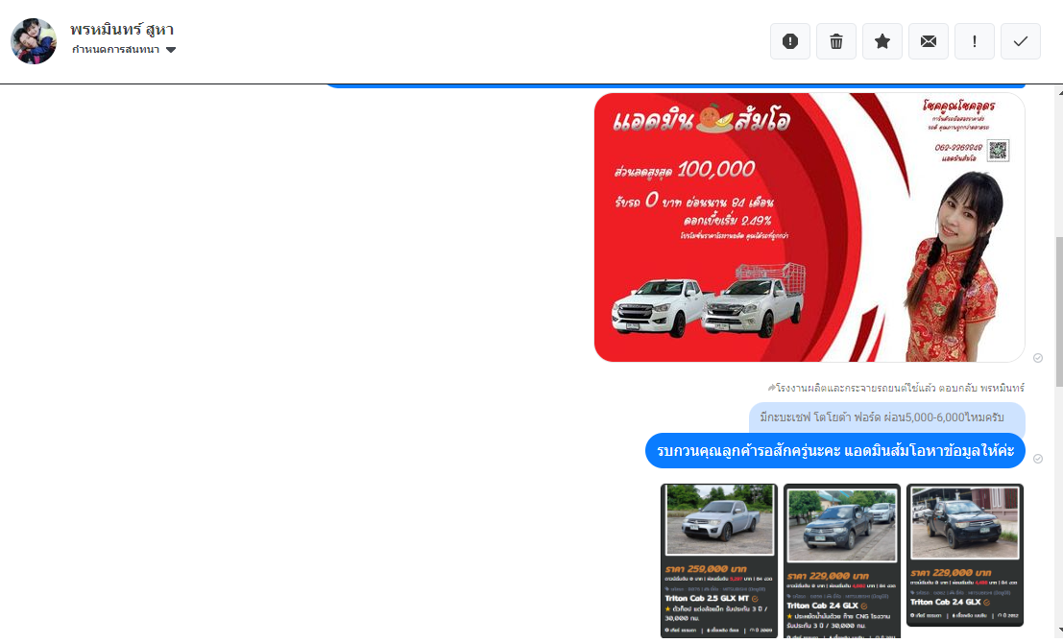Mark conversation as unread with the envelope icon
This screenshot has height=643, width=1063.
929,41
